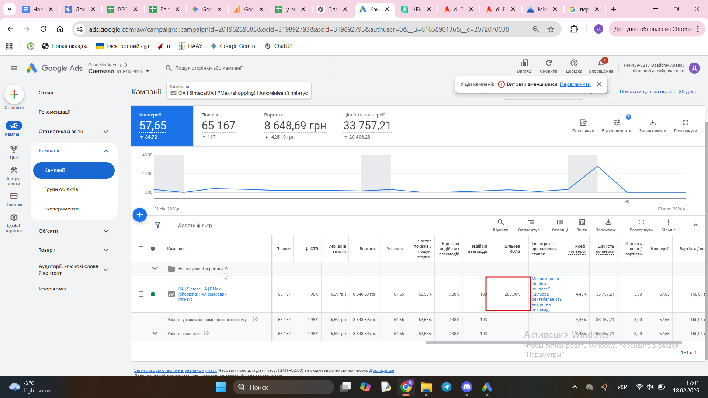Open the Admin gear icon
Screen dimensions: 708x398
click(x=14, y=217)
